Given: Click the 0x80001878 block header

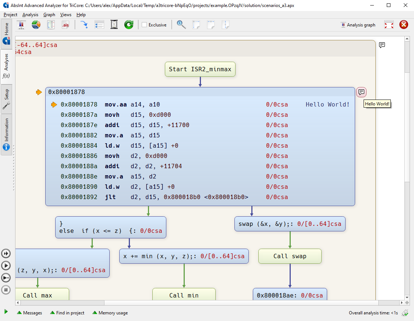Looking at the screenshot, I should [x=200, y=92].
